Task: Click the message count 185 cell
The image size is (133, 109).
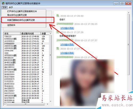Action: [43, 46]
